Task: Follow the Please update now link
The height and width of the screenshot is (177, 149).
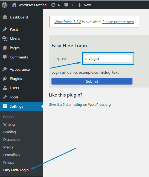Action: click(x=118, y=22)
